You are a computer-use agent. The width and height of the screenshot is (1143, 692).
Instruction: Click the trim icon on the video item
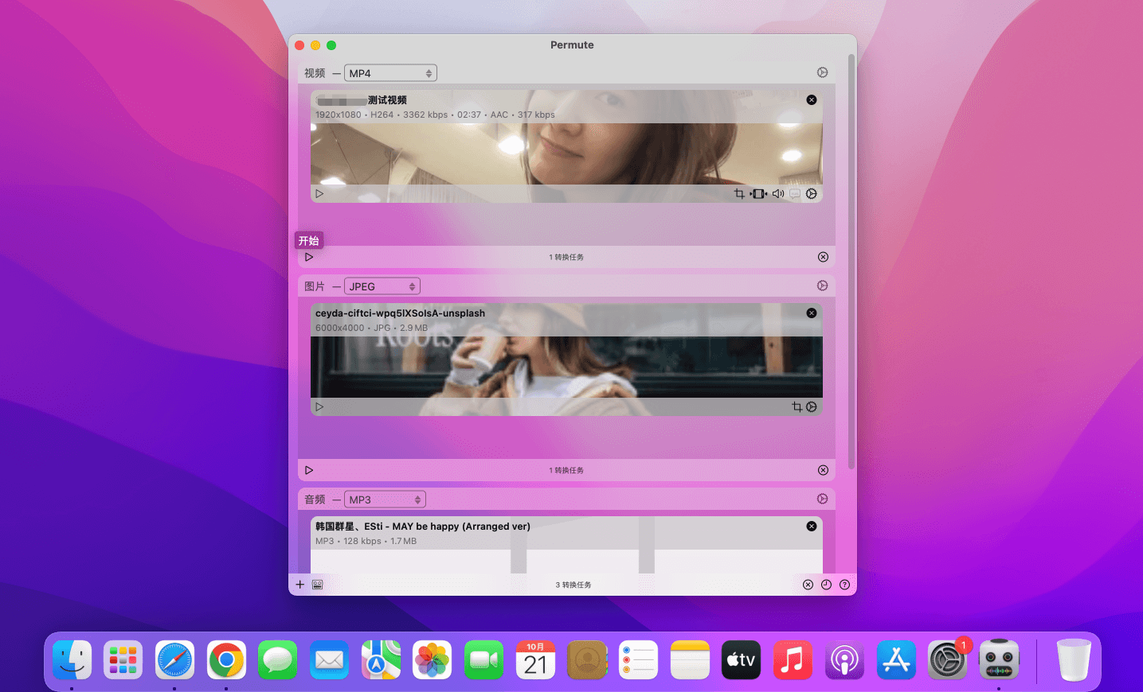(x=758, y=194)
